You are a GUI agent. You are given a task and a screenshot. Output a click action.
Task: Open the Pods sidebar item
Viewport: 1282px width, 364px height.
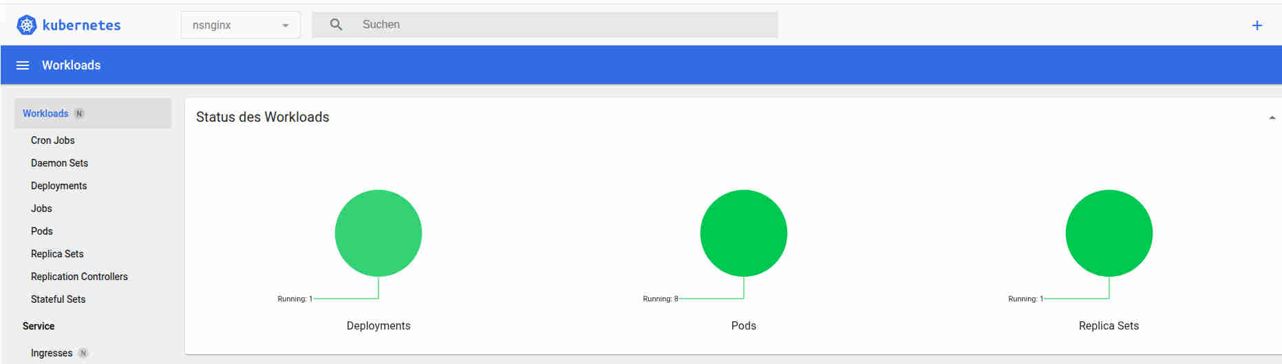coord(42,231)
